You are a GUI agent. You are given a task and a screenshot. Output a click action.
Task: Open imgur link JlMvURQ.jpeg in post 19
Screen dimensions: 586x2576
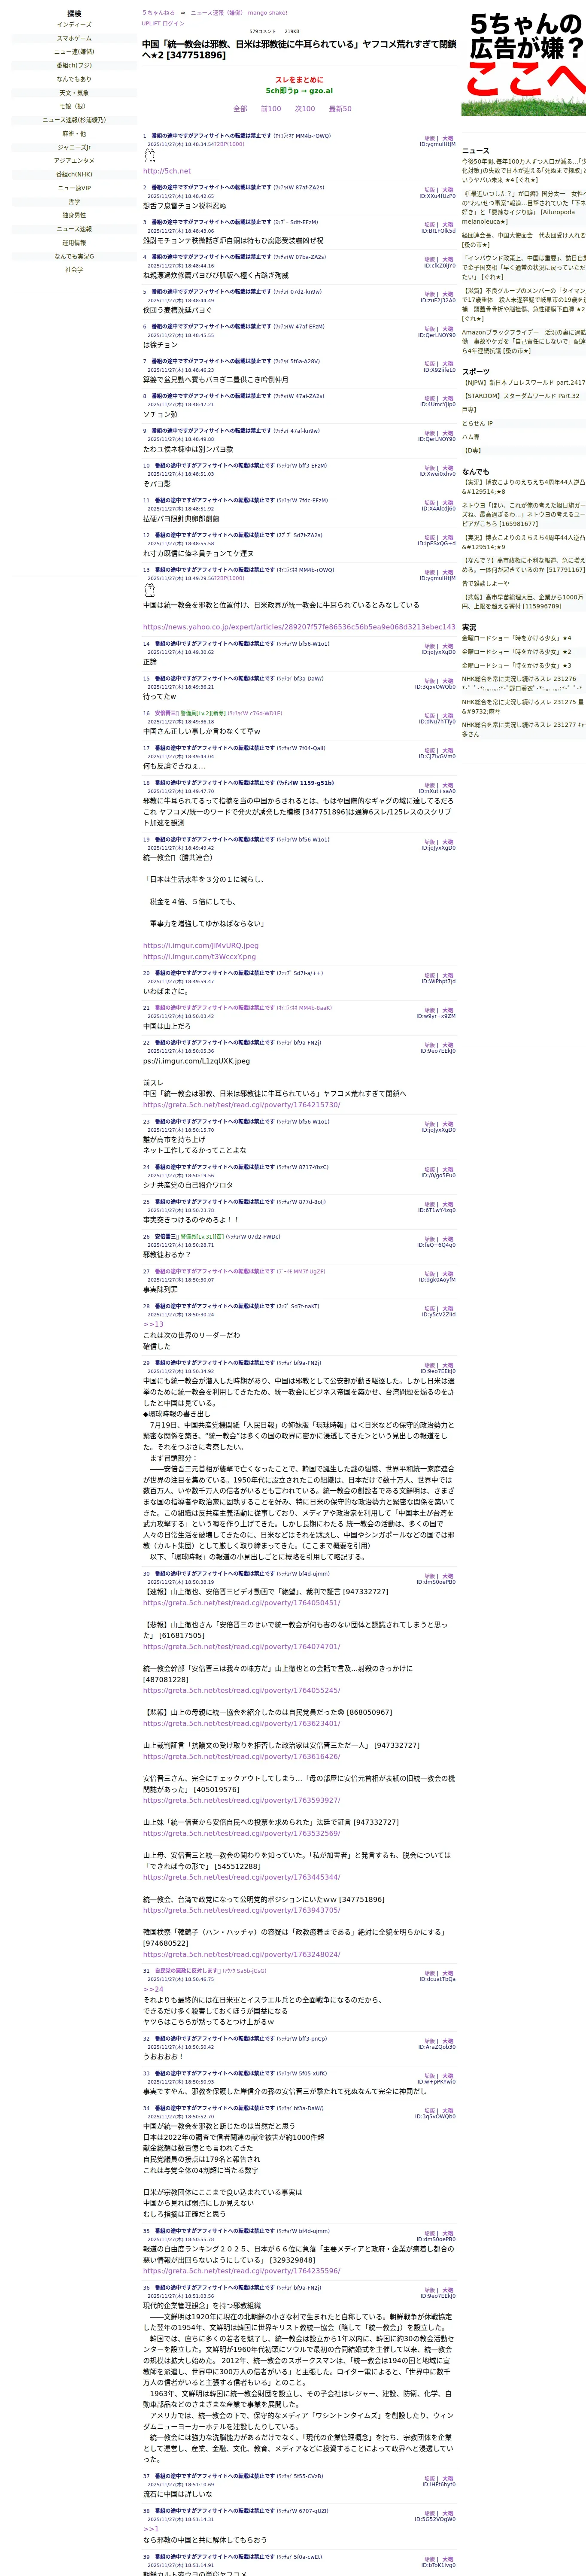(x=200, y=945)
